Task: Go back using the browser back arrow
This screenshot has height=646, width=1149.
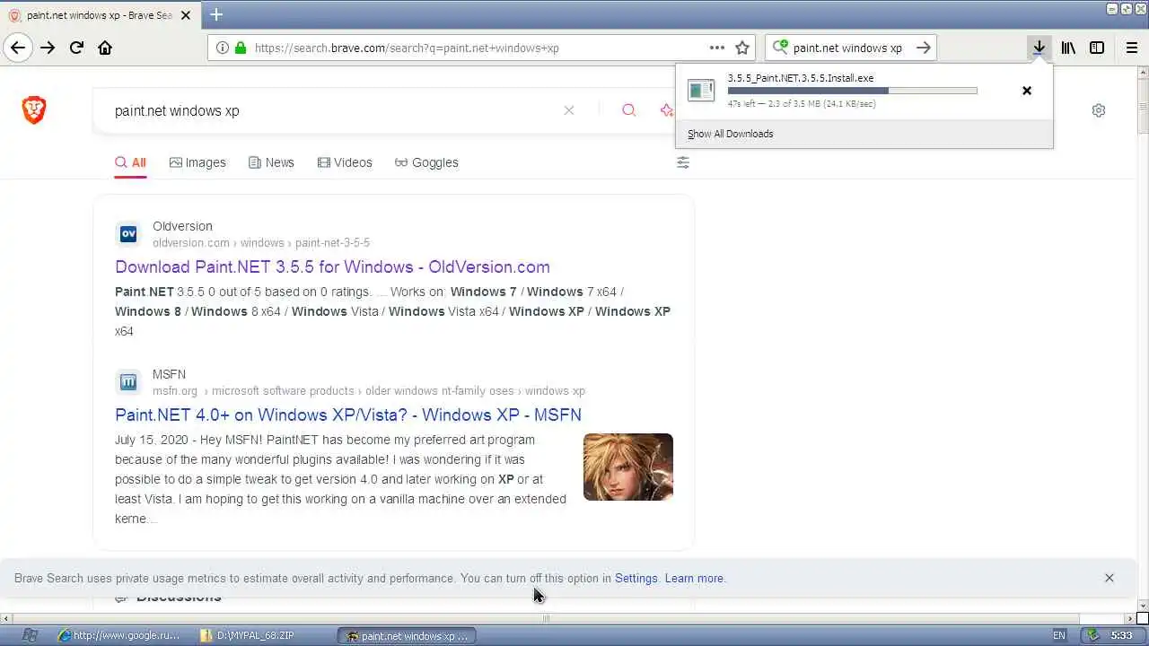Action: pos(18,48)
